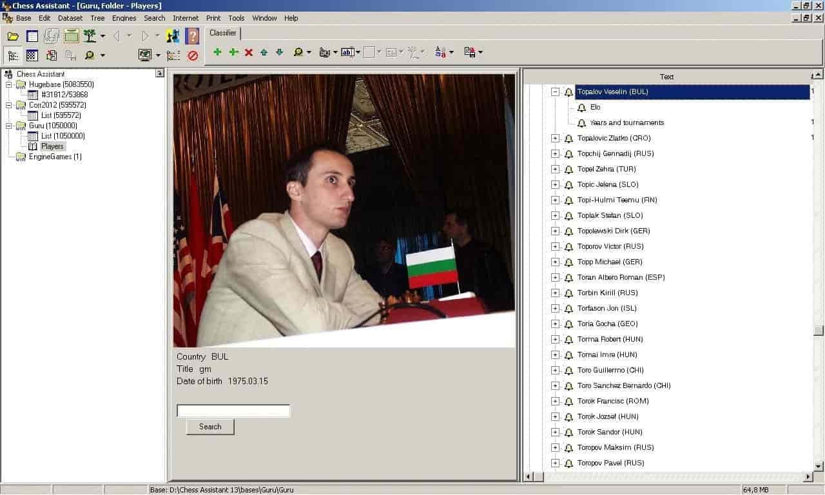Viewport: 825px width, 495px height.
Task: Click the green tree icon in toolbar
Action: [90, 36]
